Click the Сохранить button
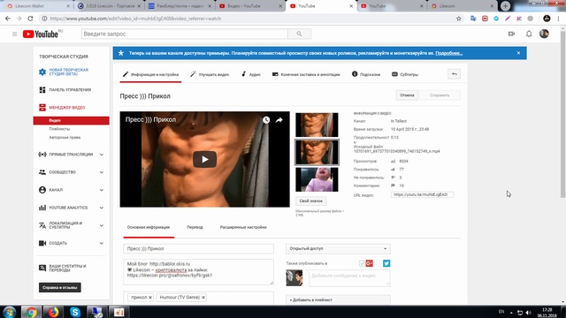 (440, 95)
